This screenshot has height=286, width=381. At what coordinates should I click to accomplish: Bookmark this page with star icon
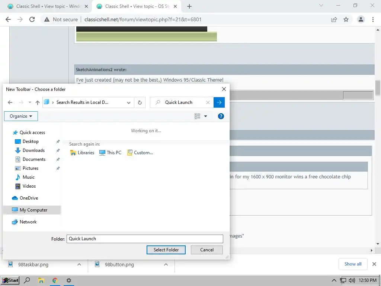pos(346,19)
